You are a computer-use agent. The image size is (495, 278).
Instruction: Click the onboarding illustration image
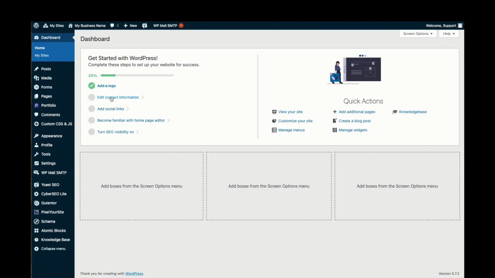pos(354,69)
